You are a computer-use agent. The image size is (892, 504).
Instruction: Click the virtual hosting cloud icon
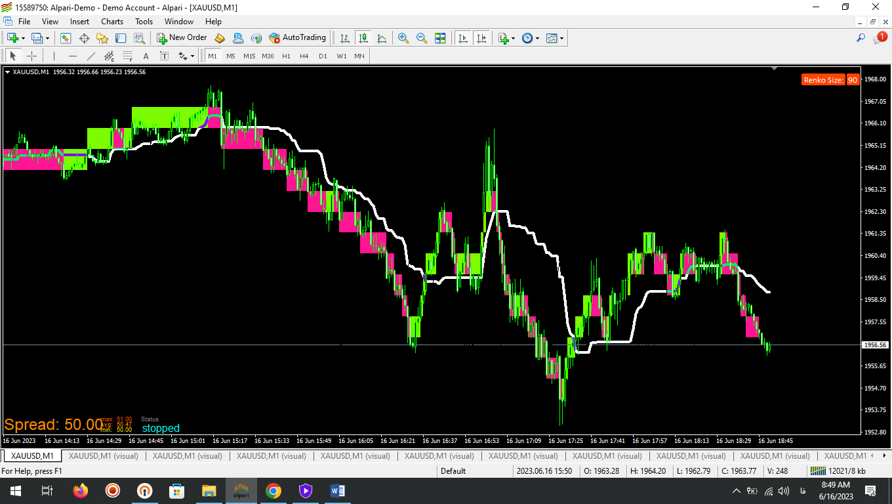coord(238,38)
